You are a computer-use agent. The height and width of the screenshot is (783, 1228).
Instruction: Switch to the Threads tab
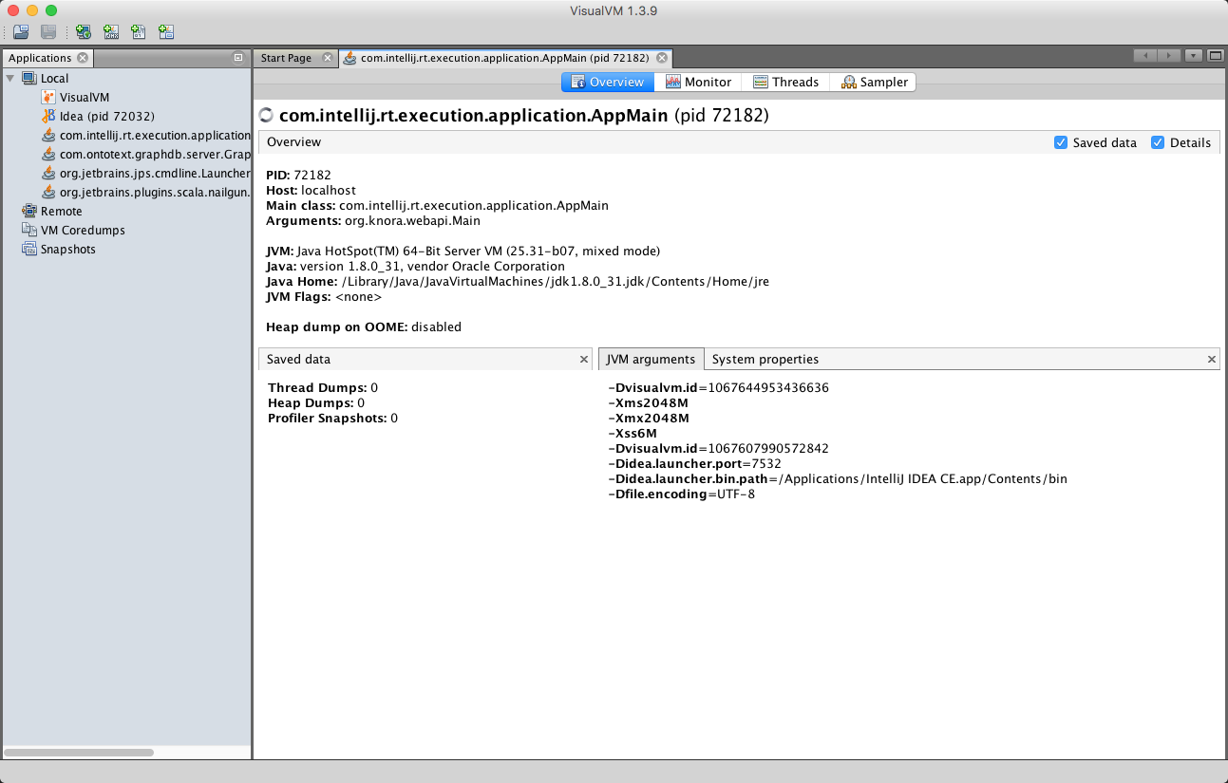[785, 82]
